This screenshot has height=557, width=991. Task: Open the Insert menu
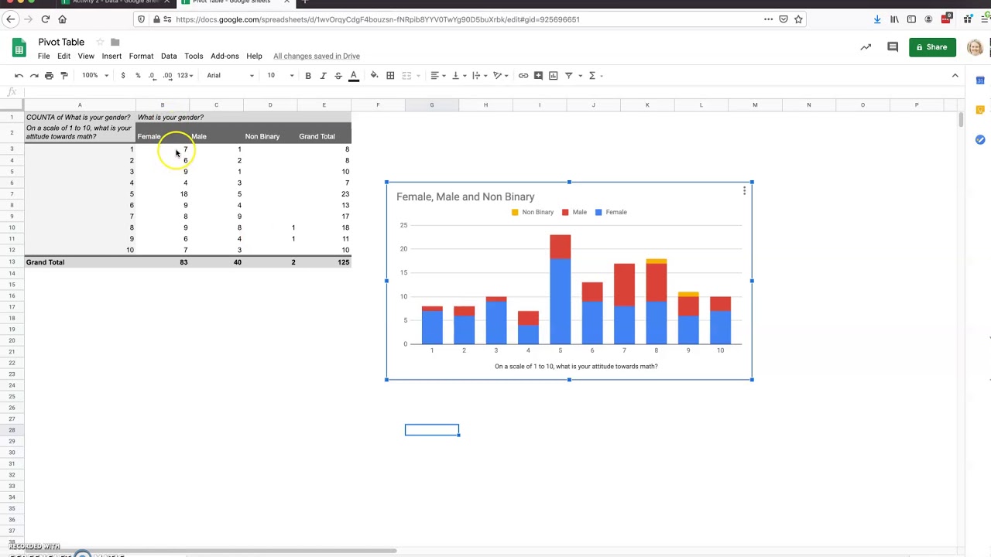coord(111,56)
